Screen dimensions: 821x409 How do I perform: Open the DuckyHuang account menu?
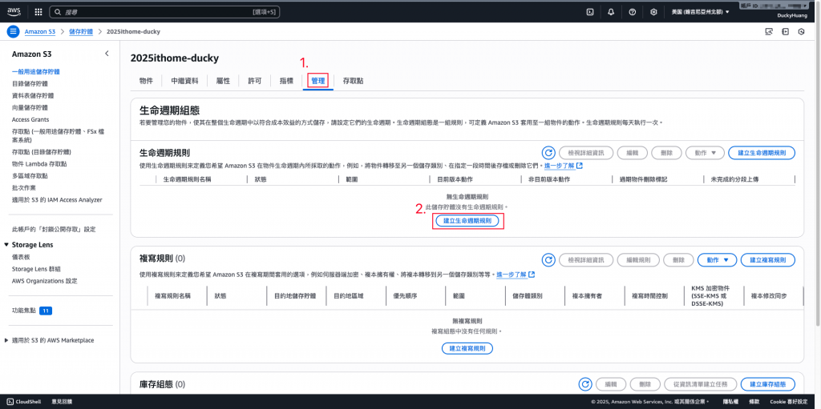coord(792,16)
